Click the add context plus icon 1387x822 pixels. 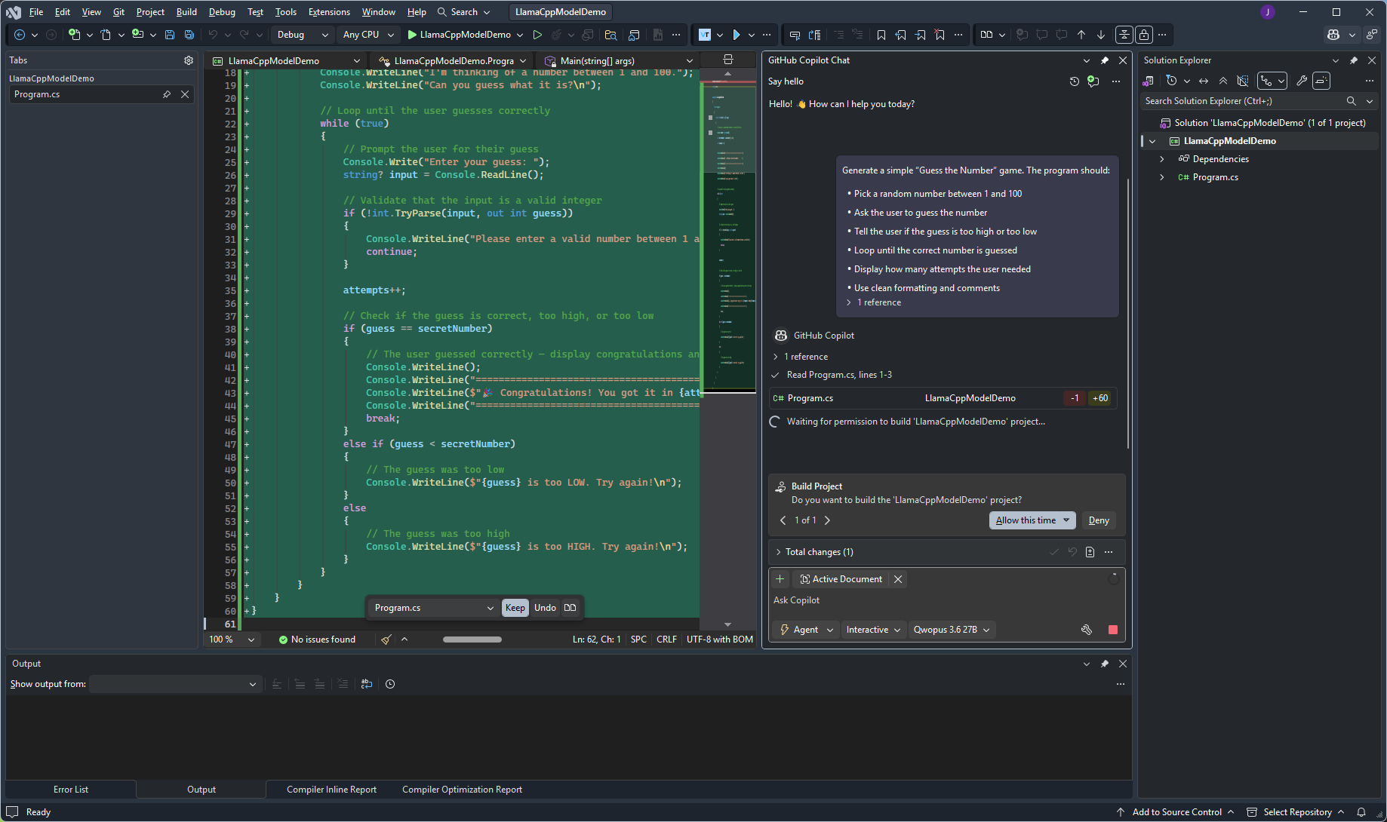tap(780, 579)
